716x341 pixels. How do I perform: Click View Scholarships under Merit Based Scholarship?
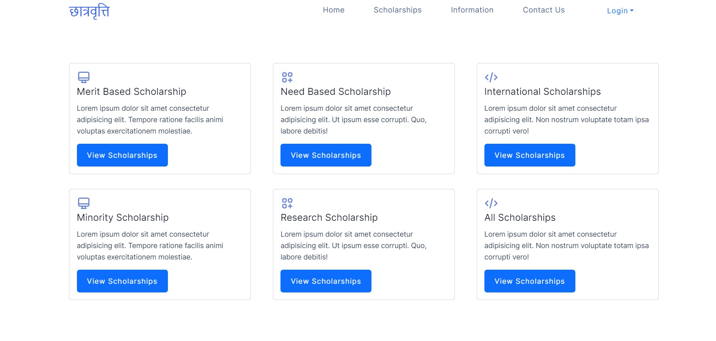click(x=122, y=155)
